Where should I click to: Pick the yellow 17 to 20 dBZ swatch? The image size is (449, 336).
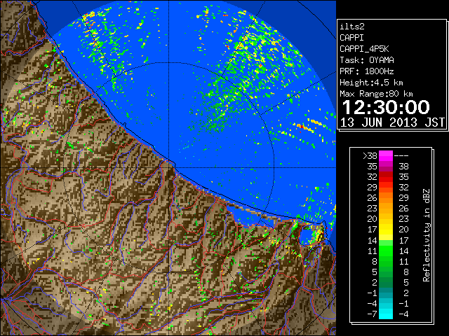(x=386, y=230)
